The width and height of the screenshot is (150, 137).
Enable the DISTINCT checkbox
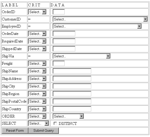(x=55, y=123)
